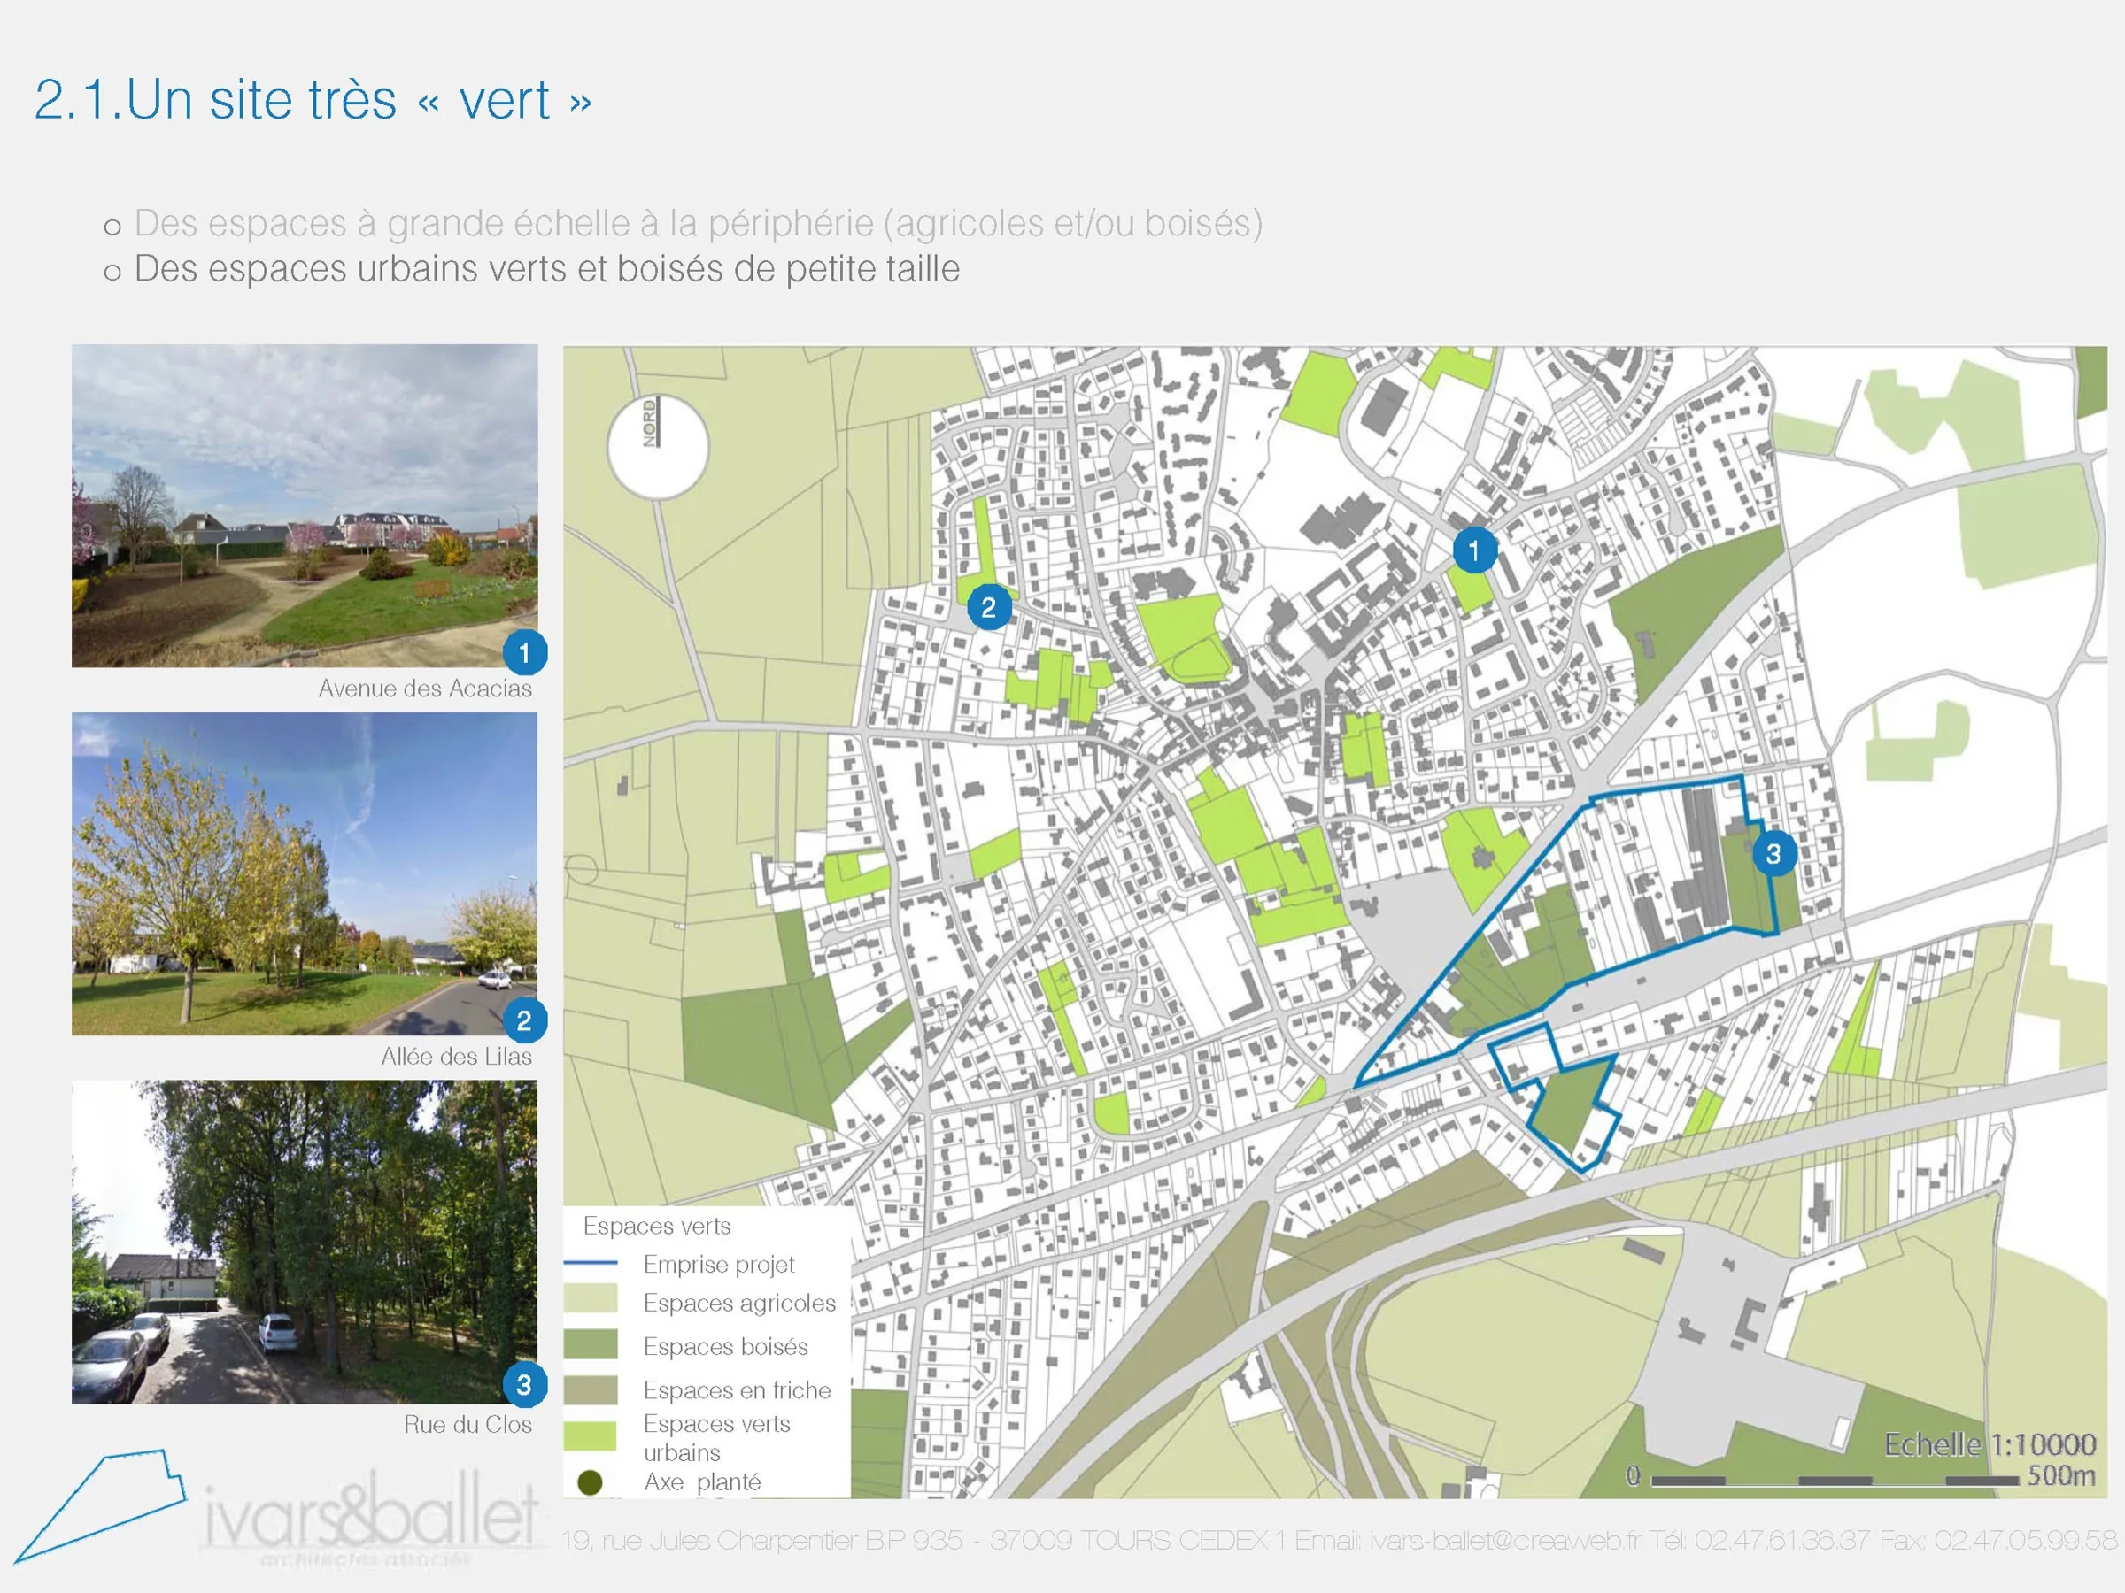Click the Espaces verts urbains legend swatch

(590, 1435)
